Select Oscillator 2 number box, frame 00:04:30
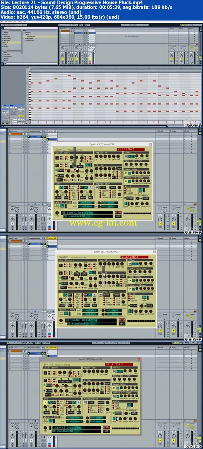This screenshot has height=449, width=203. click(45, 381)
